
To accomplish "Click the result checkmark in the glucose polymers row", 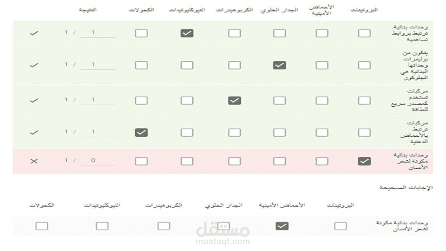I will (x=34, y=65).
